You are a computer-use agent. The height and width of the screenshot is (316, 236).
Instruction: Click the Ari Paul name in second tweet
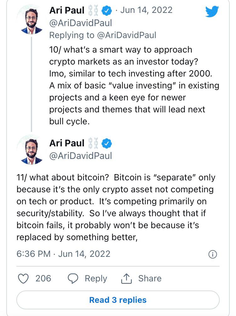click(x=67, y=144)
